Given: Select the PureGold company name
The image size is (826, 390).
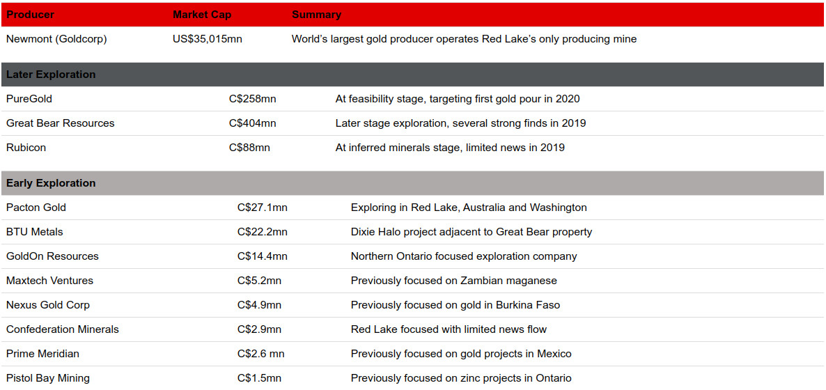Looking at the screenshot, I should (x=29, y=99).
